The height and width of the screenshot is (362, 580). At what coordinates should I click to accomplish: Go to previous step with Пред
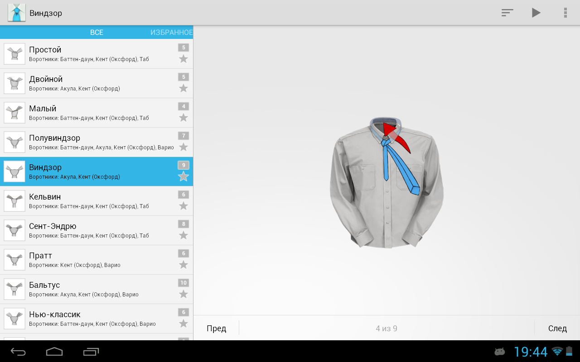pos(217,329)
